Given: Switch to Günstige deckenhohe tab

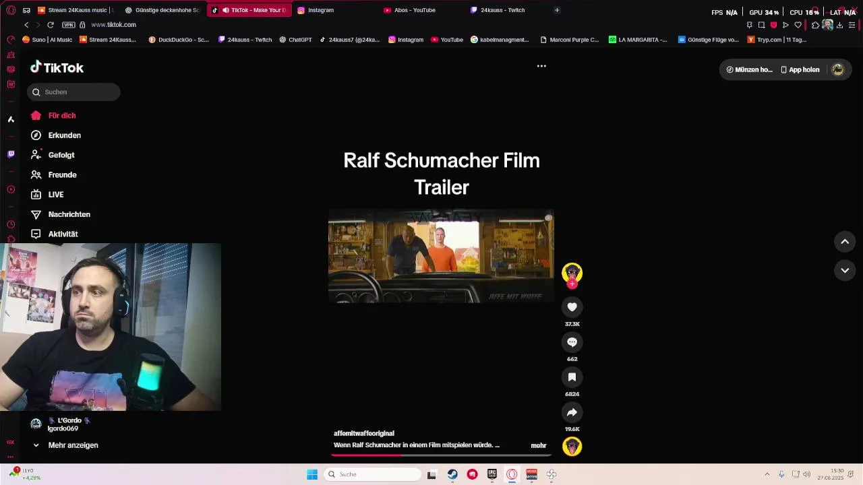Looking at the screenshot, I should (x=162, y=10).
